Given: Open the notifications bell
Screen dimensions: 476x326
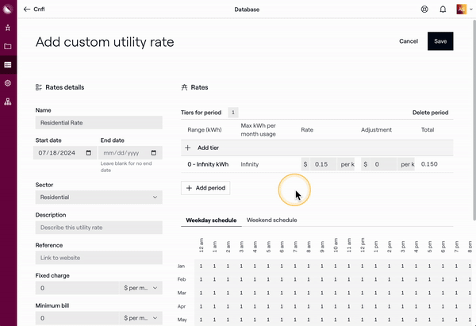Looking at the screenshot, I should tap(443, 10).
